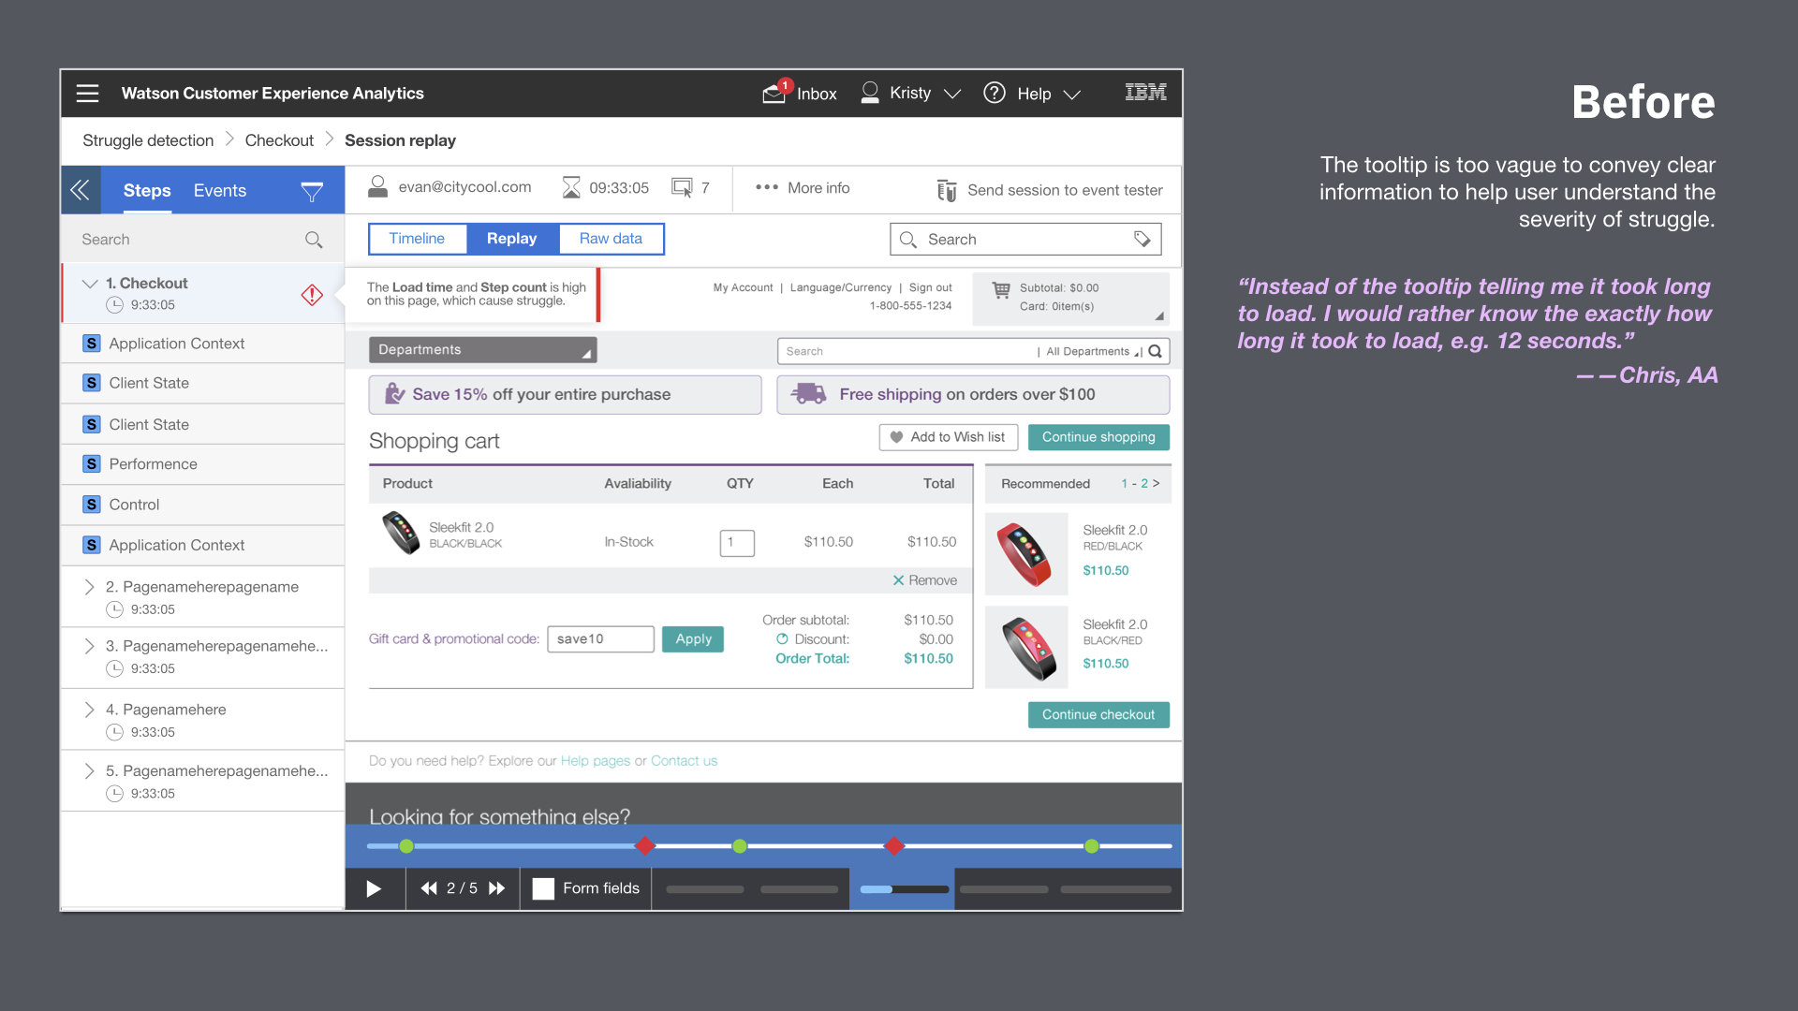1798x1011 pixels.
Task: Expand step 2. Pagenameherepagename
Action: pos(89,587)
